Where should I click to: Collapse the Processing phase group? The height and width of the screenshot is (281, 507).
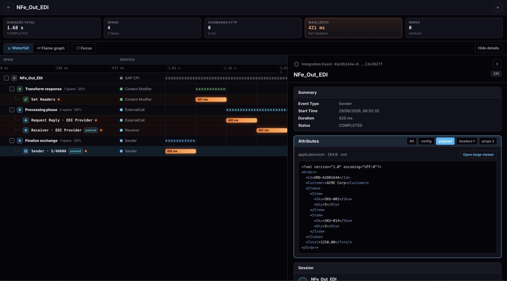tap(12, 110)
